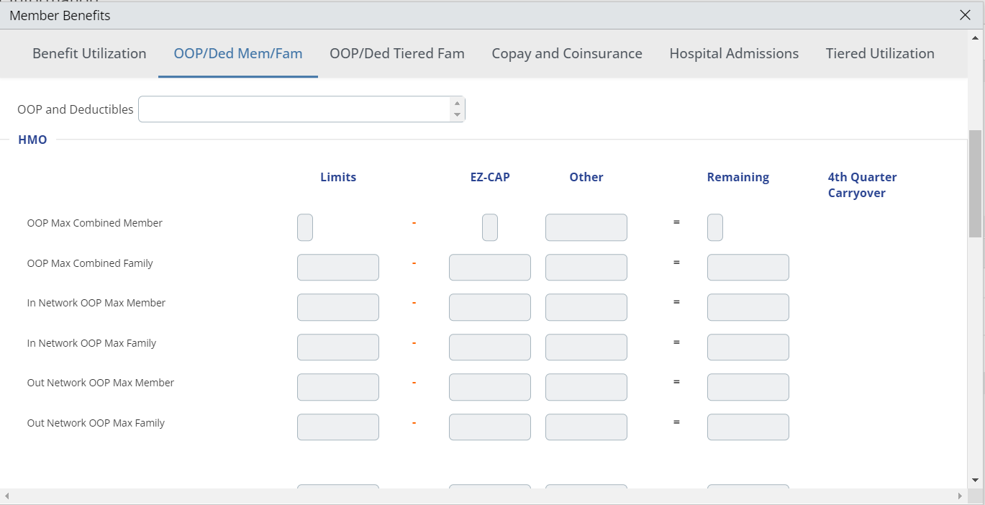Go to the Hospital Admissions tab
Viewport: 985px width, 505px height.
tap(734, 54)
